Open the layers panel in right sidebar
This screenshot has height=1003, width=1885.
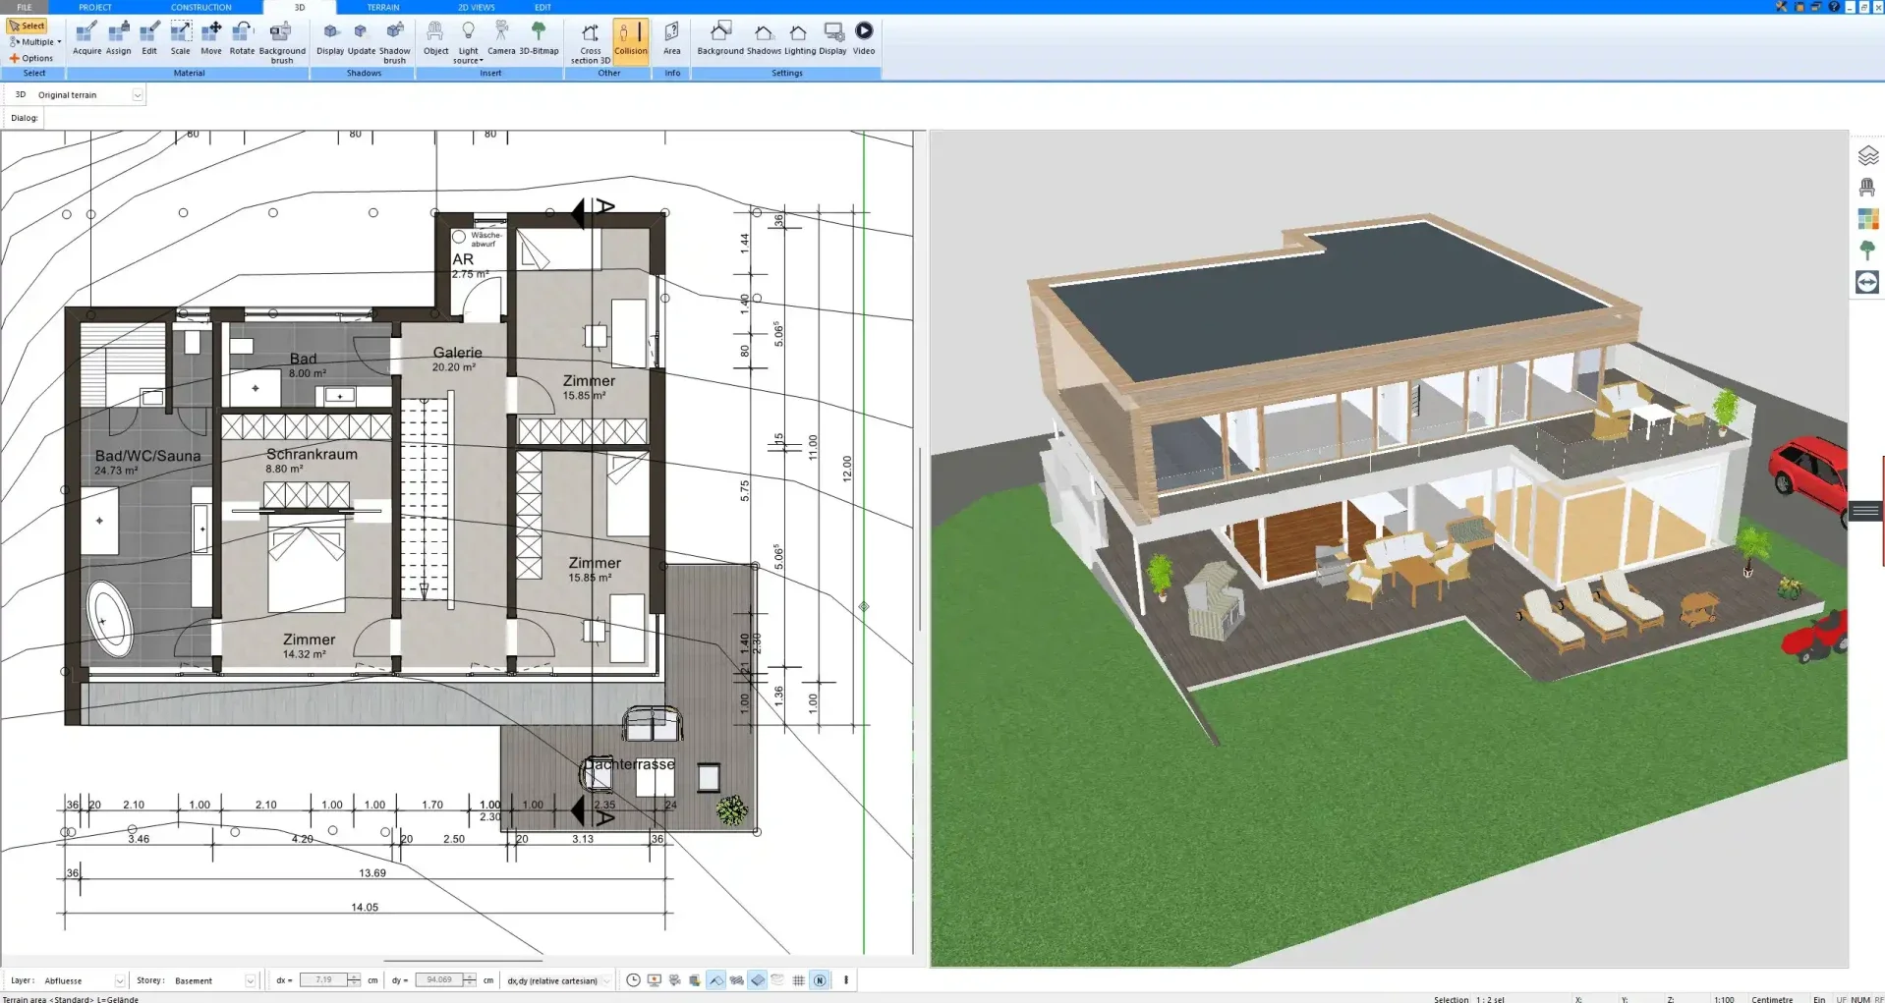pyautogui.click(x=1867, y=155)
